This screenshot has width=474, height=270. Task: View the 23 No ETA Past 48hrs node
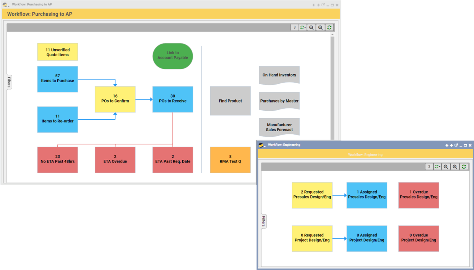(57, 159)
